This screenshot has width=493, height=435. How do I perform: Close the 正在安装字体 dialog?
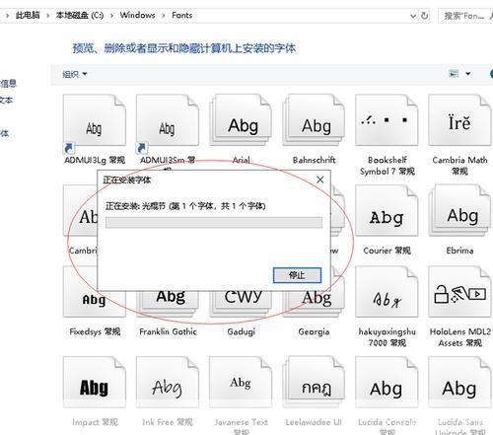(x=319, y=180)
